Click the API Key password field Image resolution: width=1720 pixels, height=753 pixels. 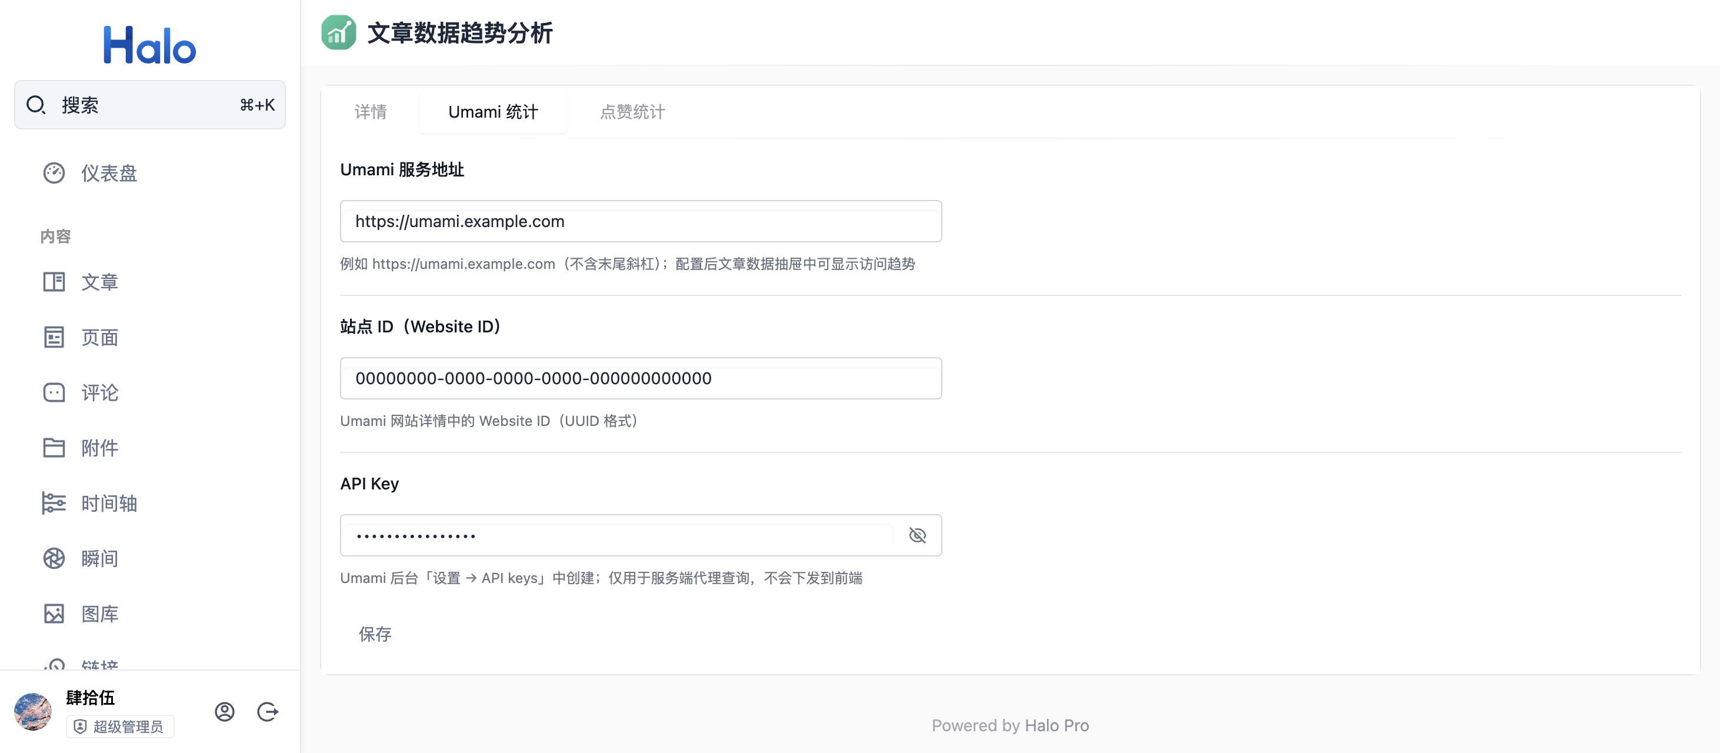tap(617, 535)
